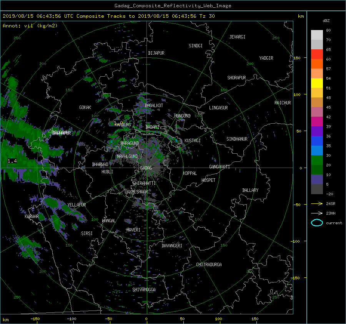Click the RAICHUR city label

tap(283, 103)
